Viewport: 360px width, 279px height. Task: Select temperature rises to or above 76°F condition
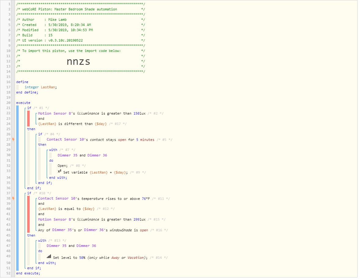point(94,199)
